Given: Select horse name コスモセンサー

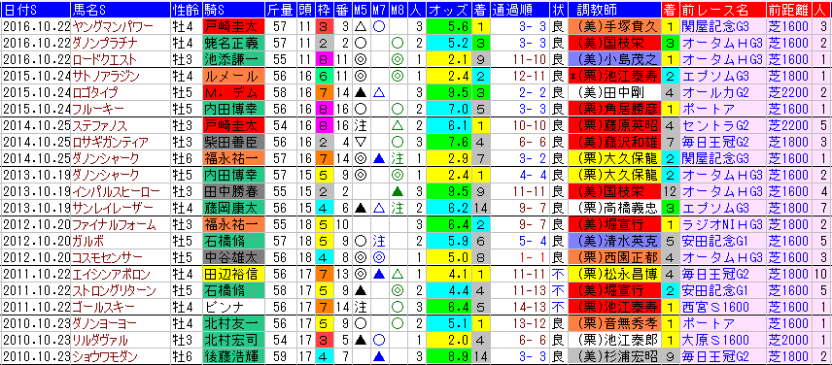Looking at the screenshot, I should coord(107,257).
